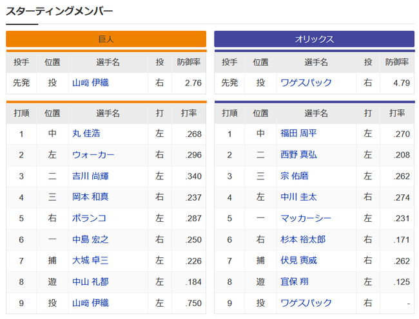Open ウォーカー player page
The image size is (419, 319).
pos(93,154)
